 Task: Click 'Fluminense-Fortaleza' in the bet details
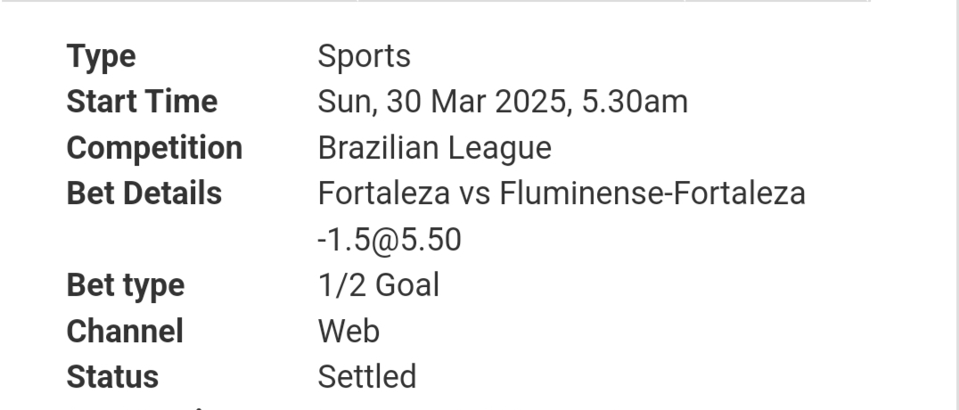652,193
